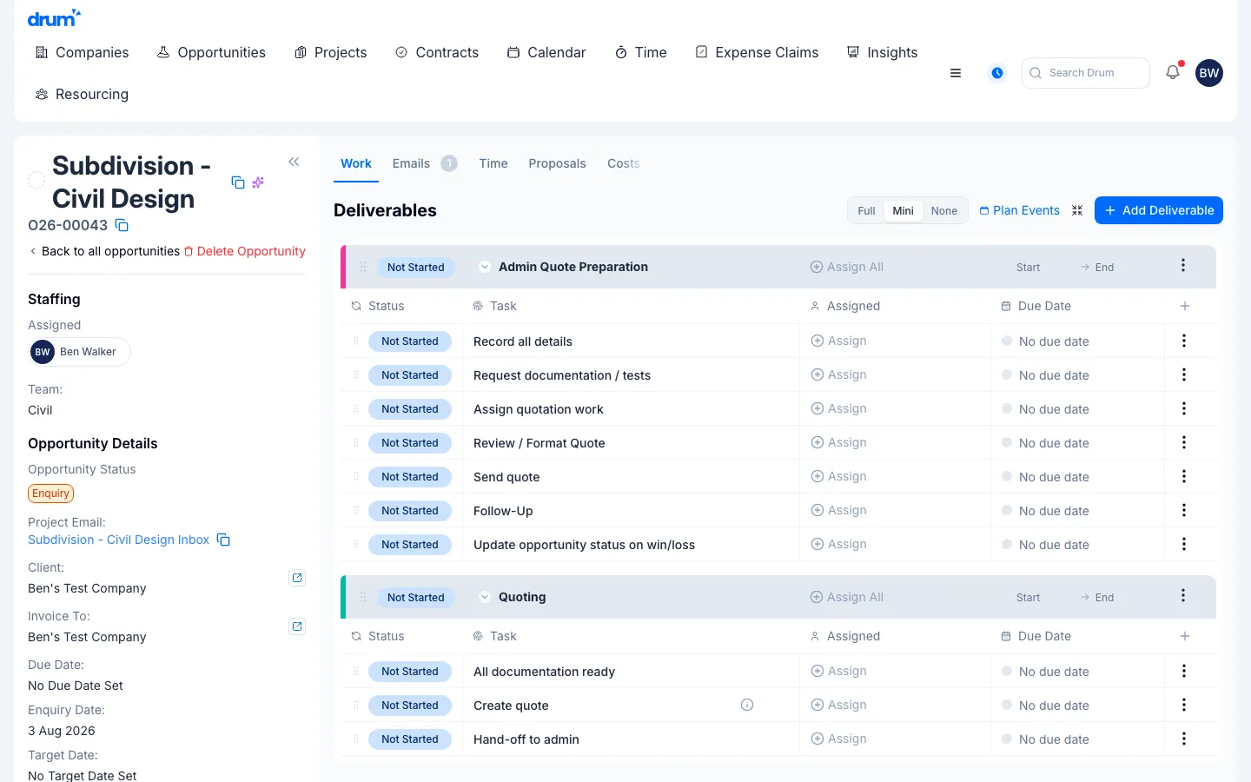The width and height of the screenshot is (1251, 782).
Task: Click Plan Events link
Action: pos(1020,210)
